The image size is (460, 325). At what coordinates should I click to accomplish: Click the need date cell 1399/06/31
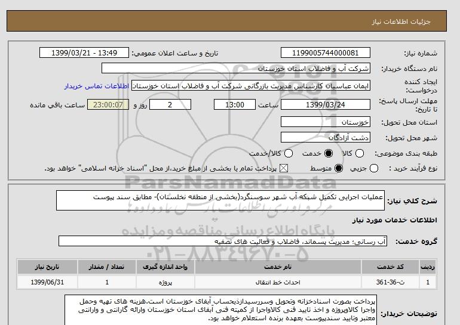pyautogui.click(x=47, y=282)
